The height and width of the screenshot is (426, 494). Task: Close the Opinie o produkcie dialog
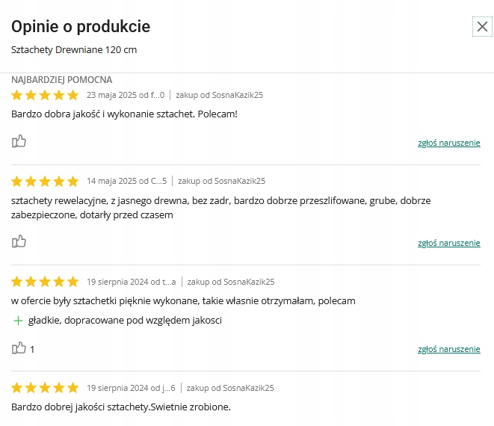point(482,27)
